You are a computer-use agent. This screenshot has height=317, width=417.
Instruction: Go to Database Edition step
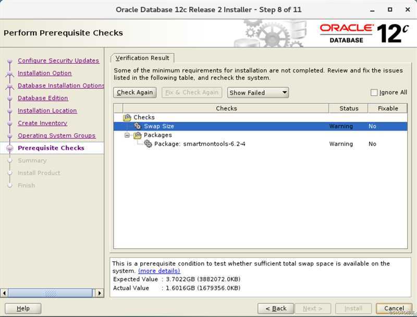[x=43, y=98]
